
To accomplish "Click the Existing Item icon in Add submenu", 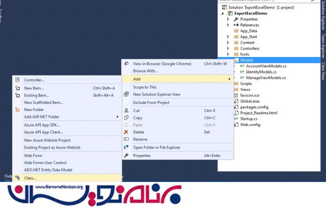I will (x=18, y=95).
